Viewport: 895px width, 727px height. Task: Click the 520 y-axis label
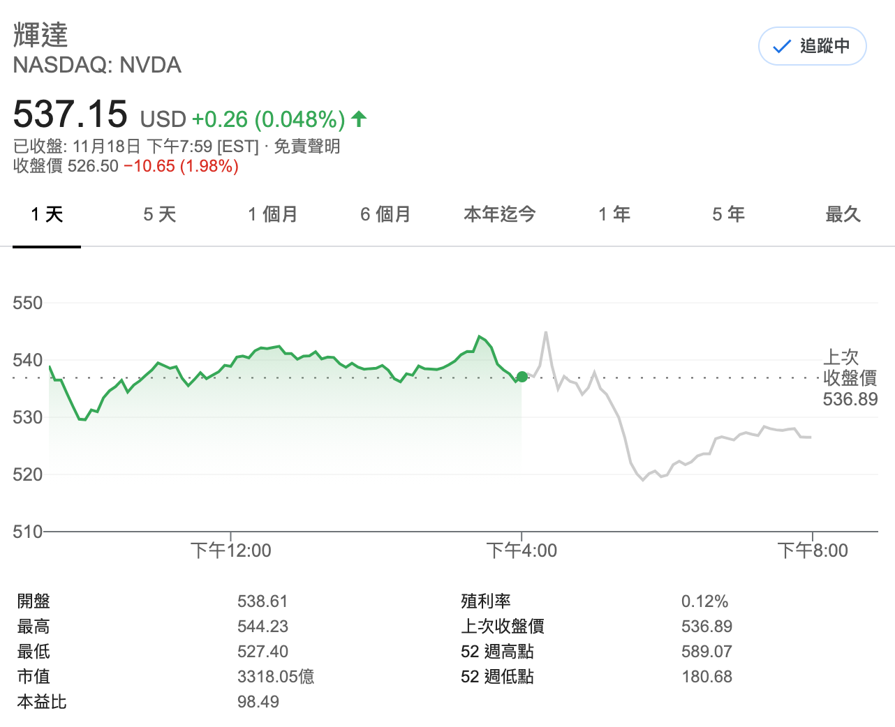click(x=28, y=474)
